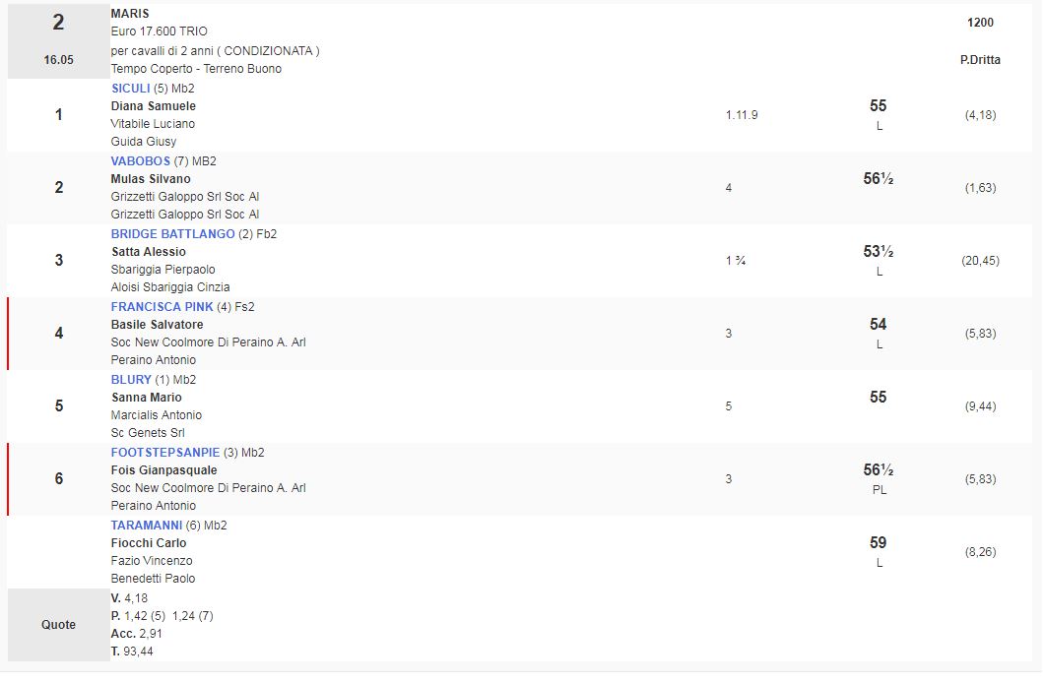Screen dimensions: 1043x683
Task: Click the Quote label cell
Action: pos(58,625)
